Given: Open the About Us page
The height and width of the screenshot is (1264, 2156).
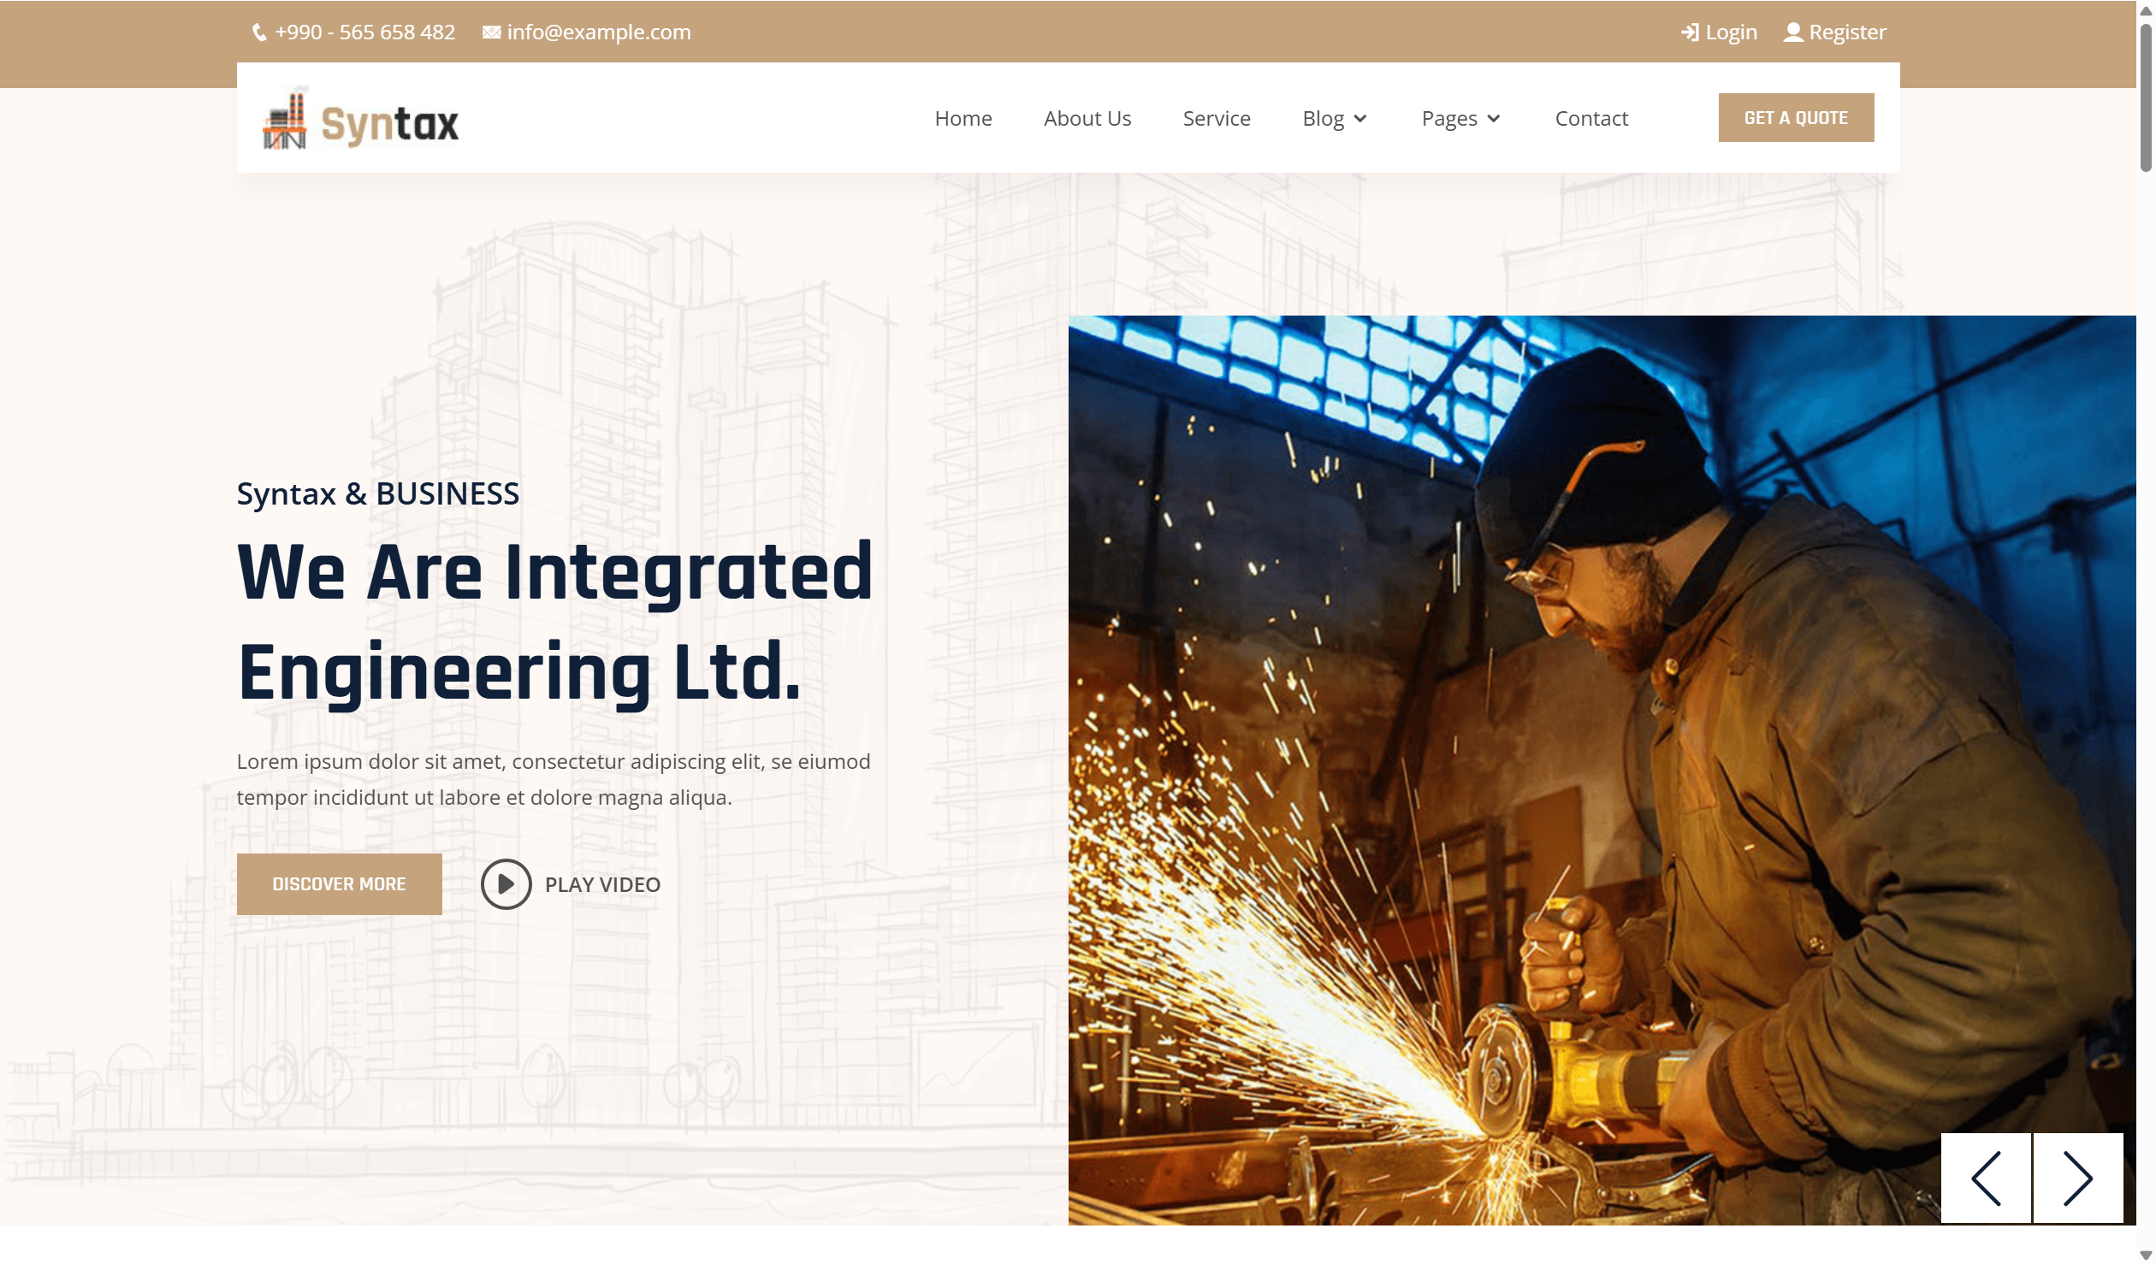Looking at the screenshot, I should point(1087,119).
